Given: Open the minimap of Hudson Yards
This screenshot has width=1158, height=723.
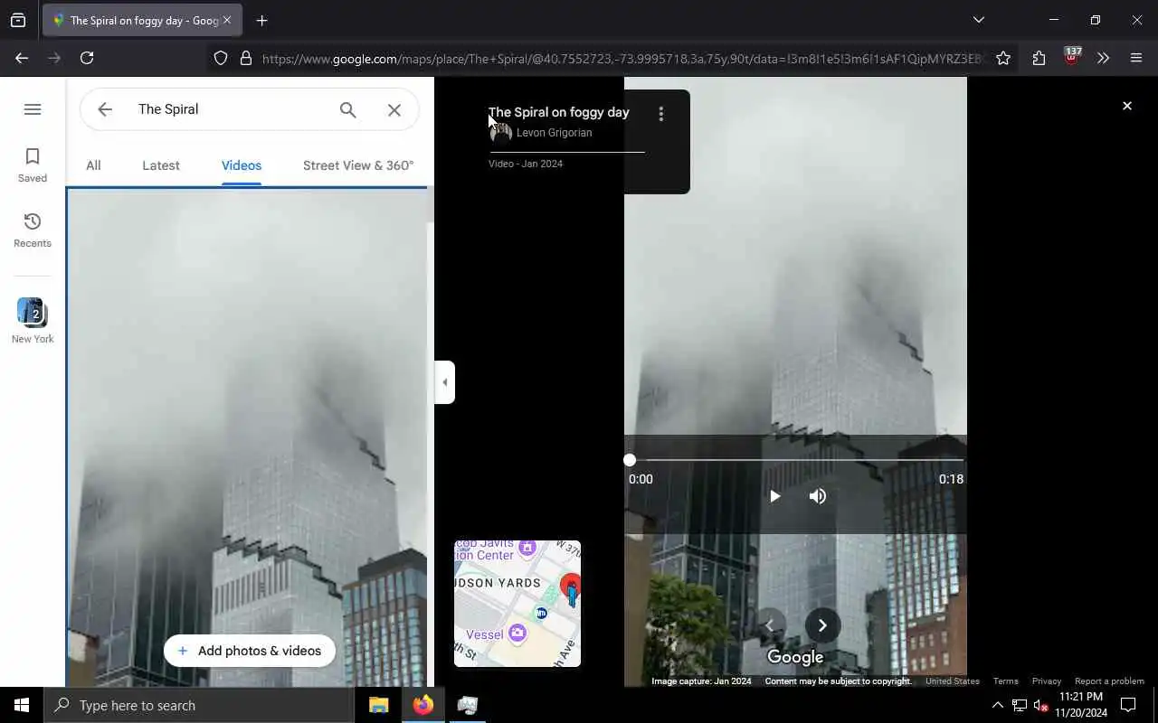Looking at the screenshot, I should click(517, 604).
